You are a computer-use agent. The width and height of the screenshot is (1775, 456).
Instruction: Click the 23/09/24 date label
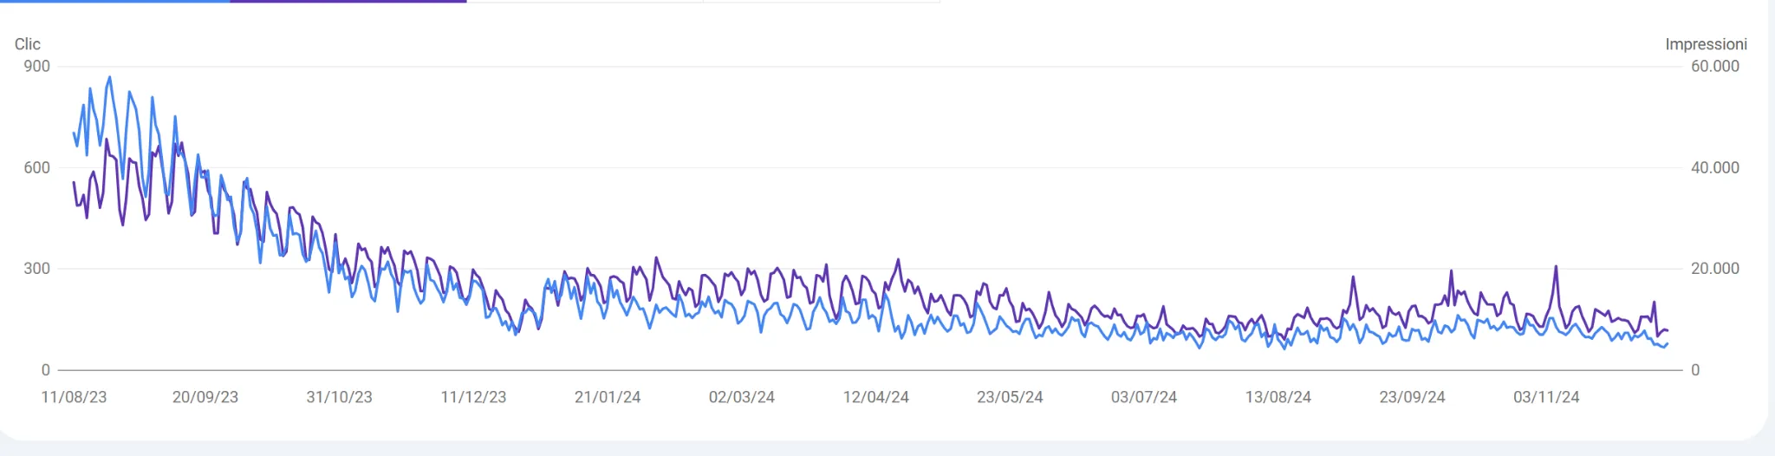coord(1412,397)
